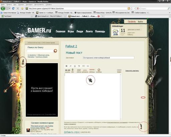Toggle strikethrough formatting in the editor
Image resolution: width=171 pixels, height=137 pixels.
[79, 66]
